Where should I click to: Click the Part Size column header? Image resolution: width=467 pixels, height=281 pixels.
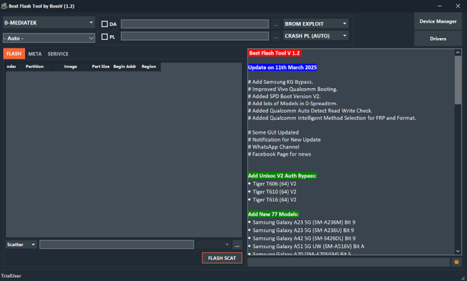click(x=101, y=66)
